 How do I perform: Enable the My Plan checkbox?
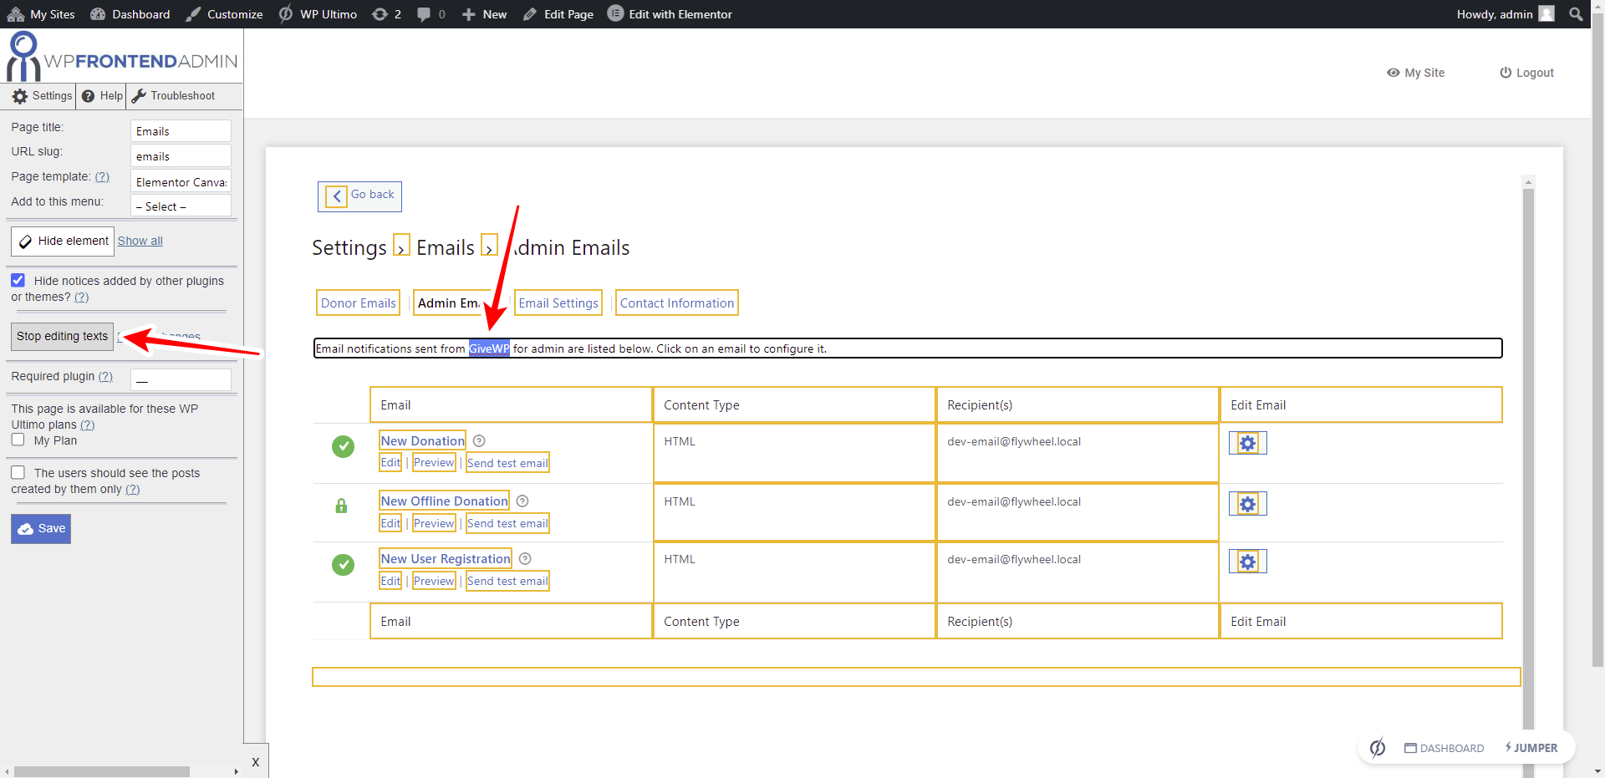coord(18,440)
